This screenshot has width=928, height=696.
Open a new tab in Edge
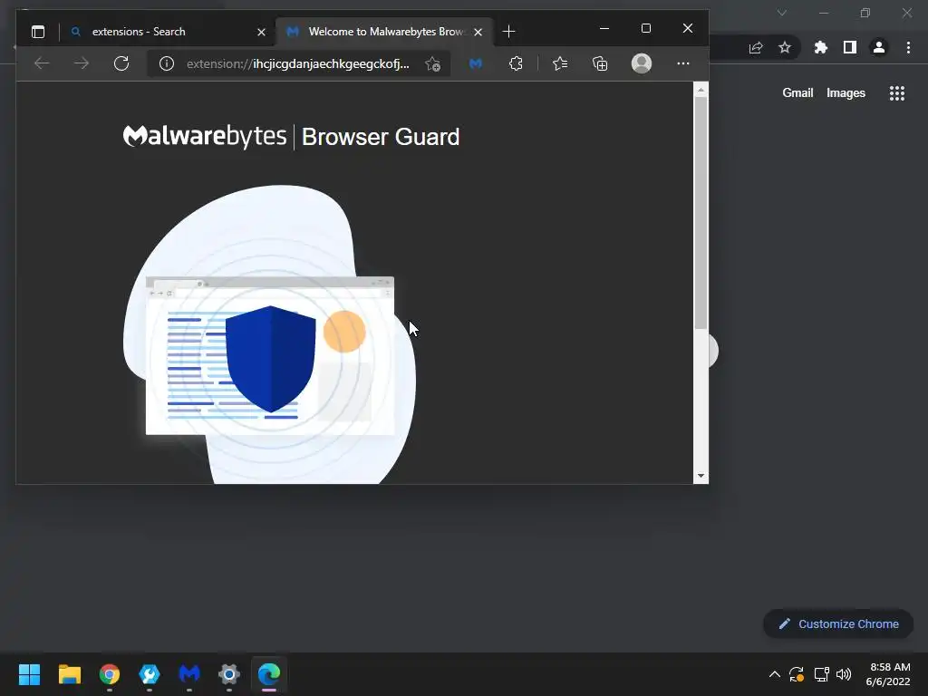pyautogui.click(x=508, y=32)
